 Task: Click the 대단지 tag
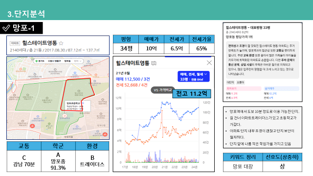click(230, 82)
